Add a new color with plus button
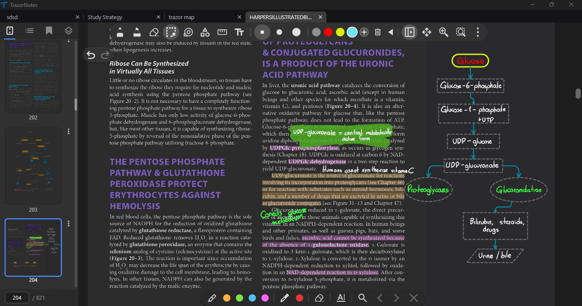 click(x=364, y=32)
